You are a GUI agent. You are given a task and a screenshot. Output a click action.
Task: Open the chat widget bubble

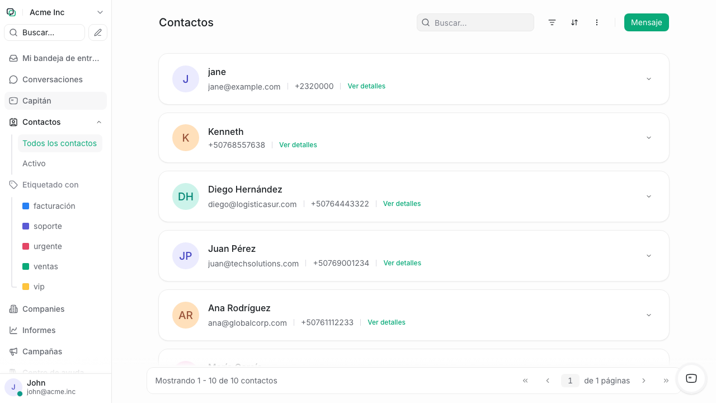point(691,379)
